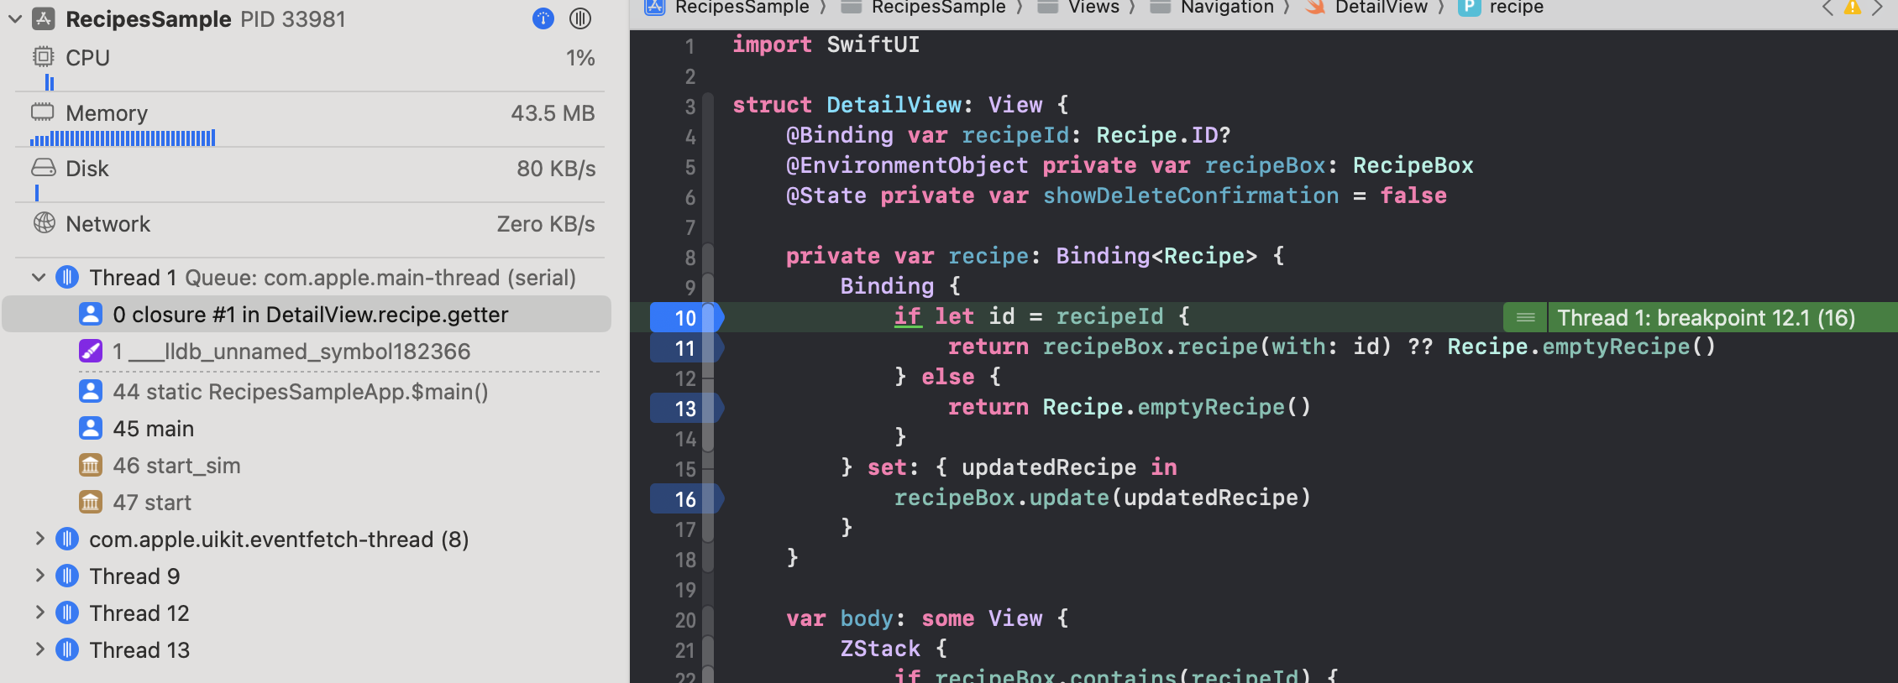Toggle the breakpoint on line 11
The image size is (1898, 683).
686,348
